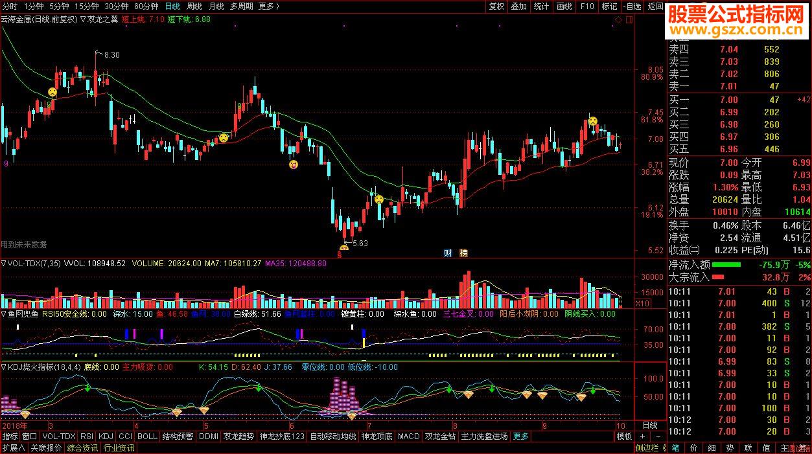The image size is (812, 454).
Task: Toggle 复权 price adjustment
Action: [496, 6]
